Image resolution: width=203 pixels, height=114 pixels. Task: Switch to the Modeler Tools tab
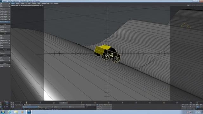(x=45, y=3)
